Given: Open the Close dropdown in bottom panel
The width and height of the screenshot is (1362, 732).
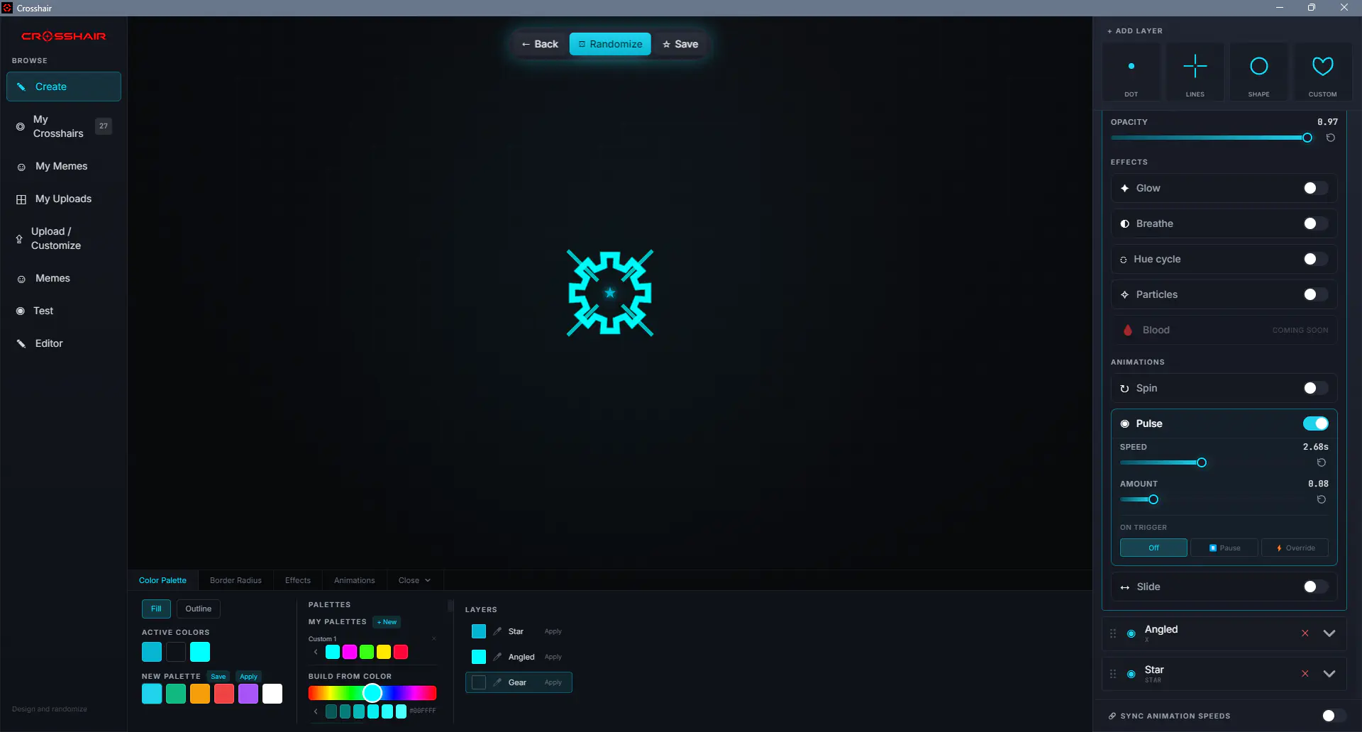Looking at the screenshot, I should 415,580.
